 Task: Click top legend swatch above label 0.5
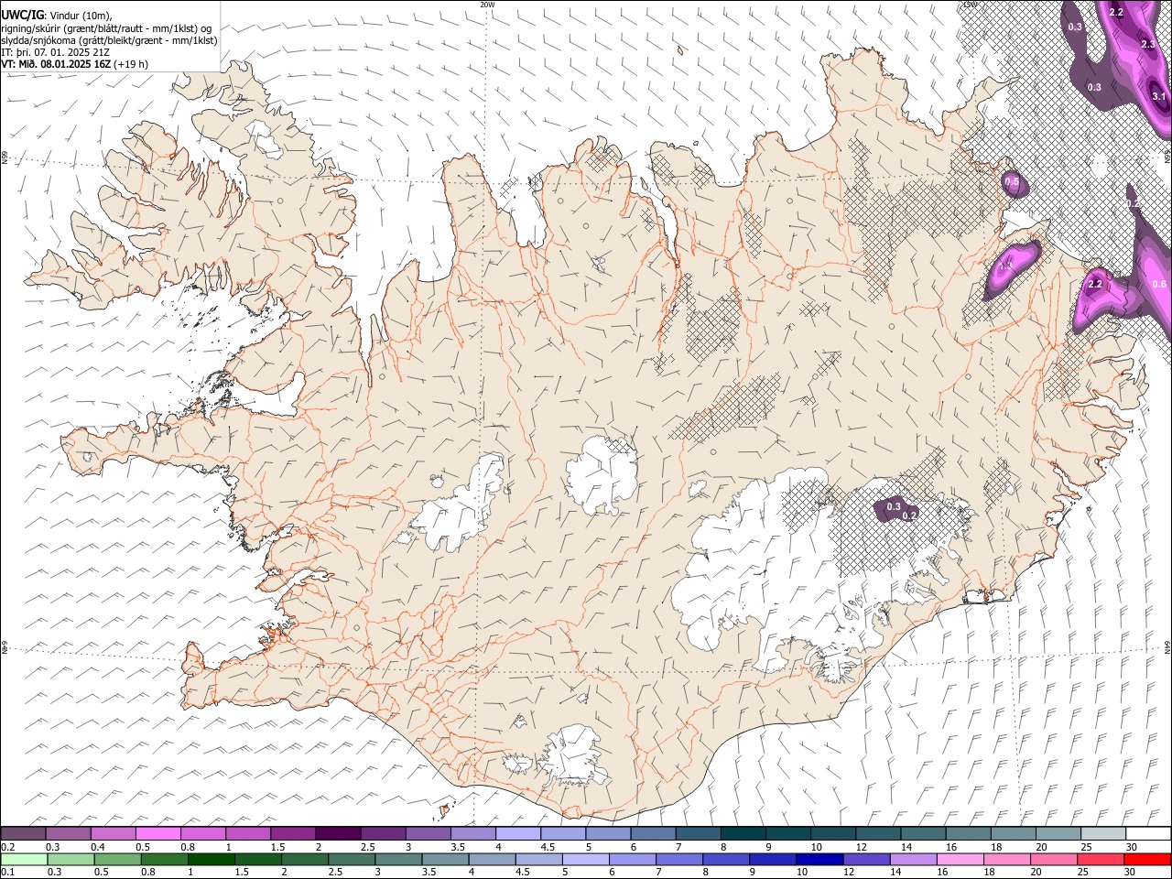[158, 833]
